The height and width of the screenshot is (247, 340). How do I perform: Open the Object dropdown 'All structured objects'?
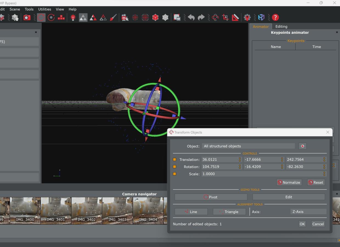248,146
